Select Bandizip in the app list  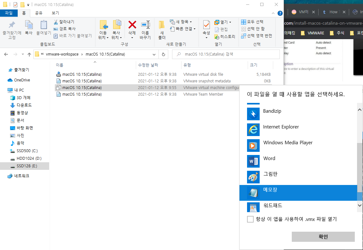click(298, 114)
